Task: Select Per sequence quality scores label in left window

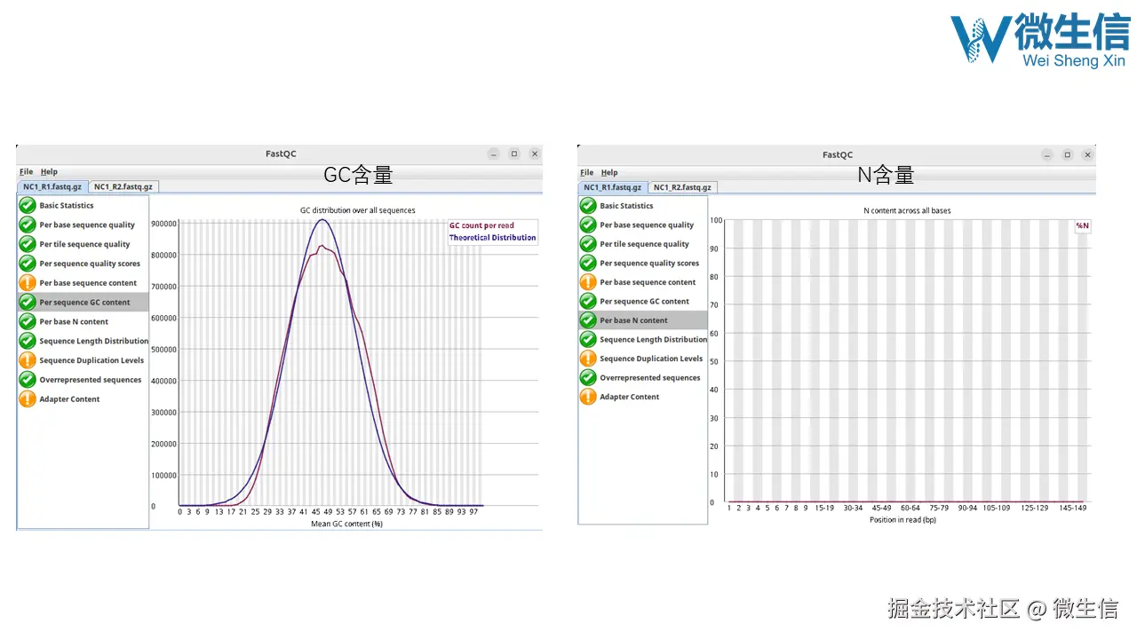Action: click(x=90, y=264)
